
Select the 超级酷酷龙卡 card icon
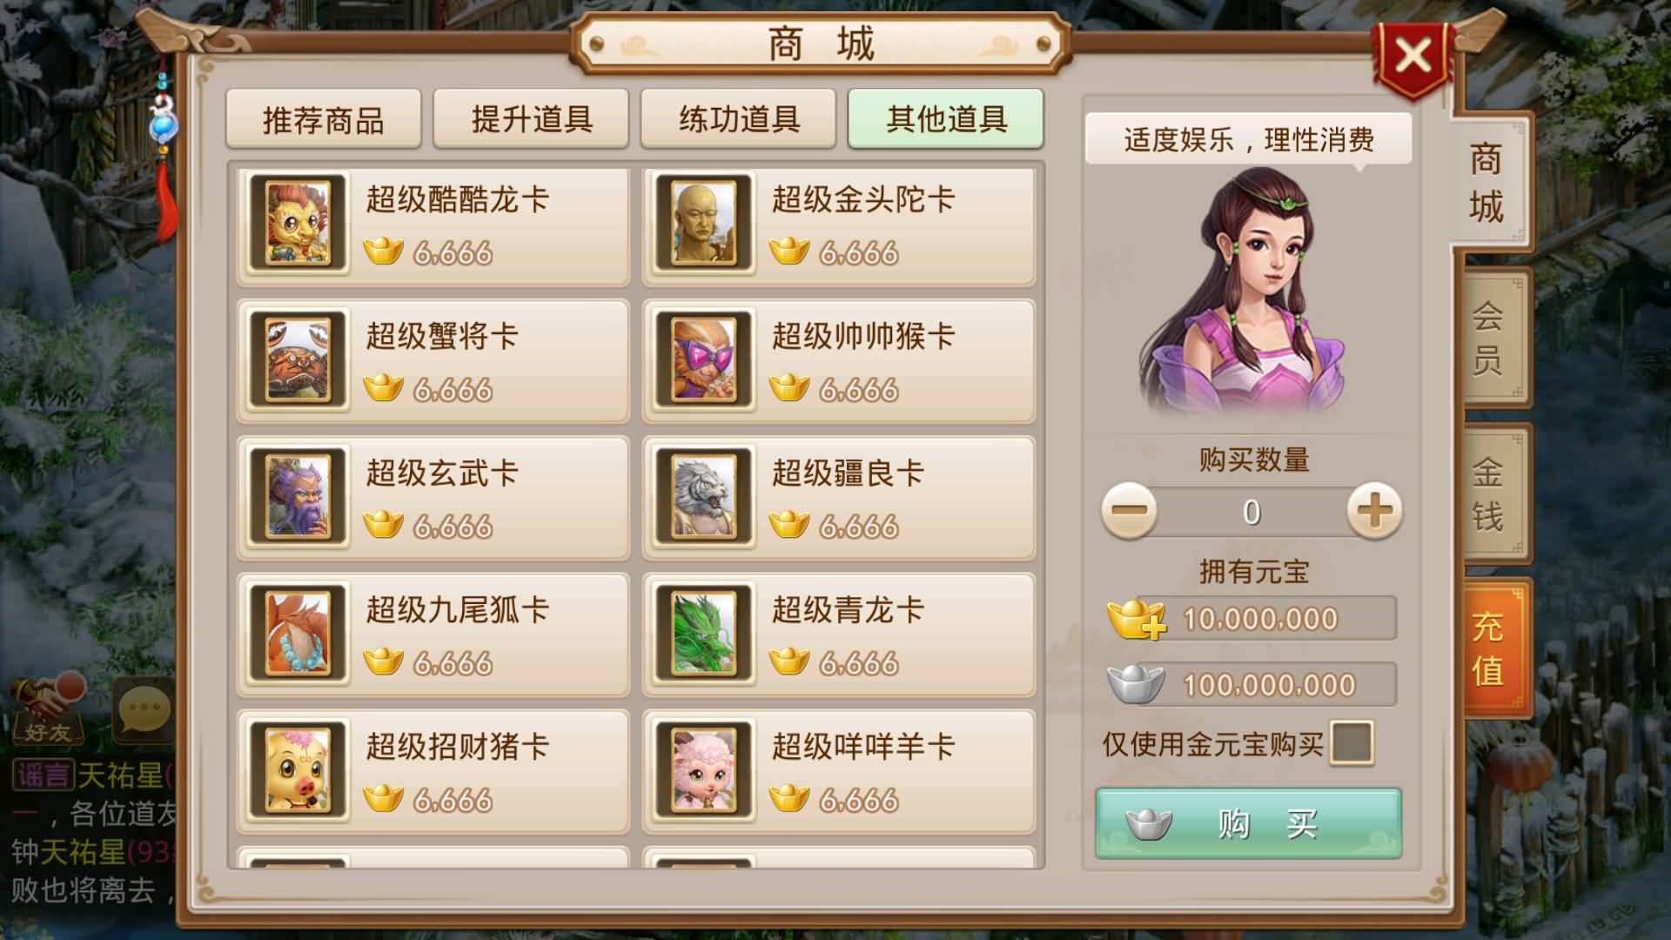[299, 223]
